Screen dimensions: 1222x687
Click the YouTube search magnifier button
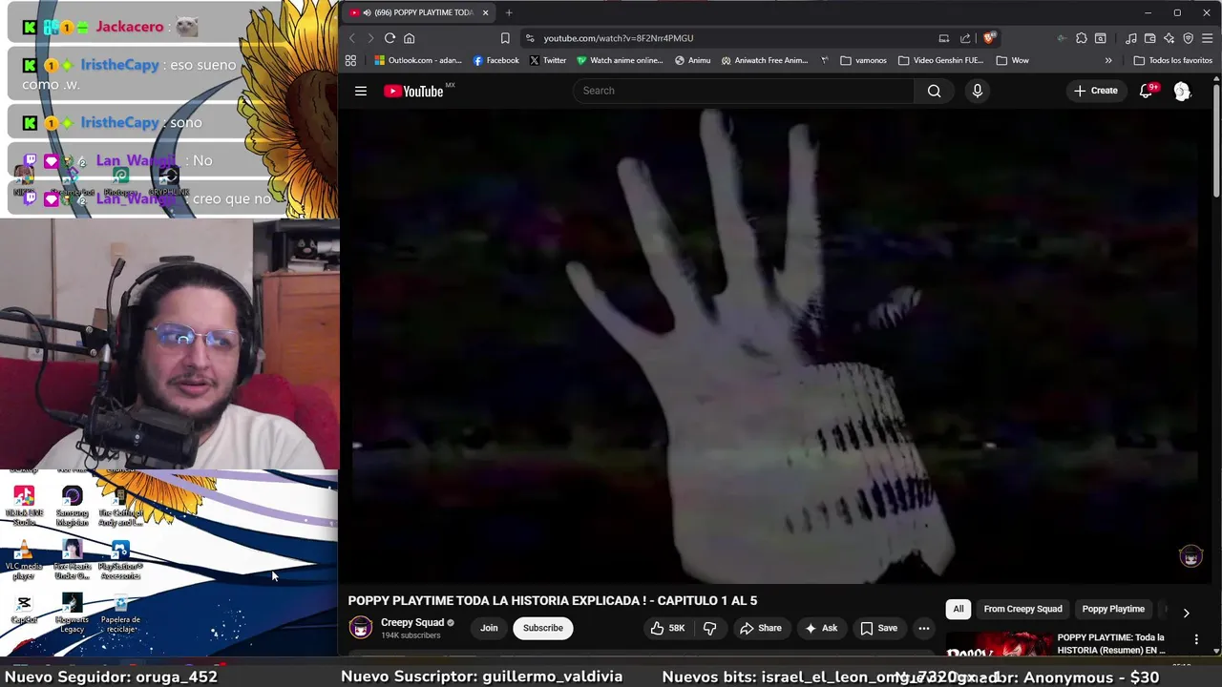pos(934,91)
